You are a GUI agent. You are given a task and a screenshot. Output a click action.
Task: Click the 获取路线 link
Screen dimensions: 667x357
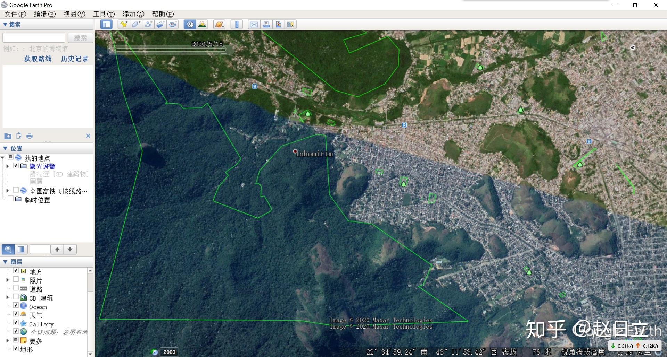coord(38,59)
